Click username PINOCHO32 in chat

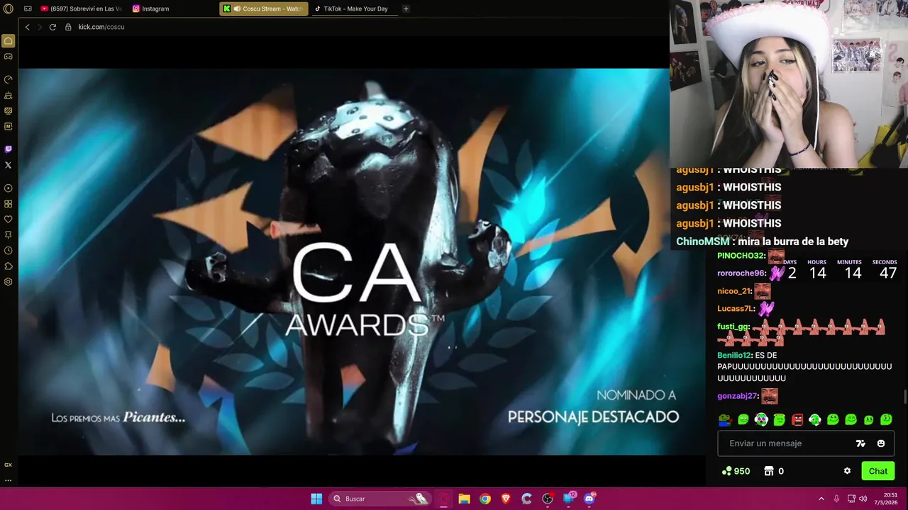pos(741,256)
